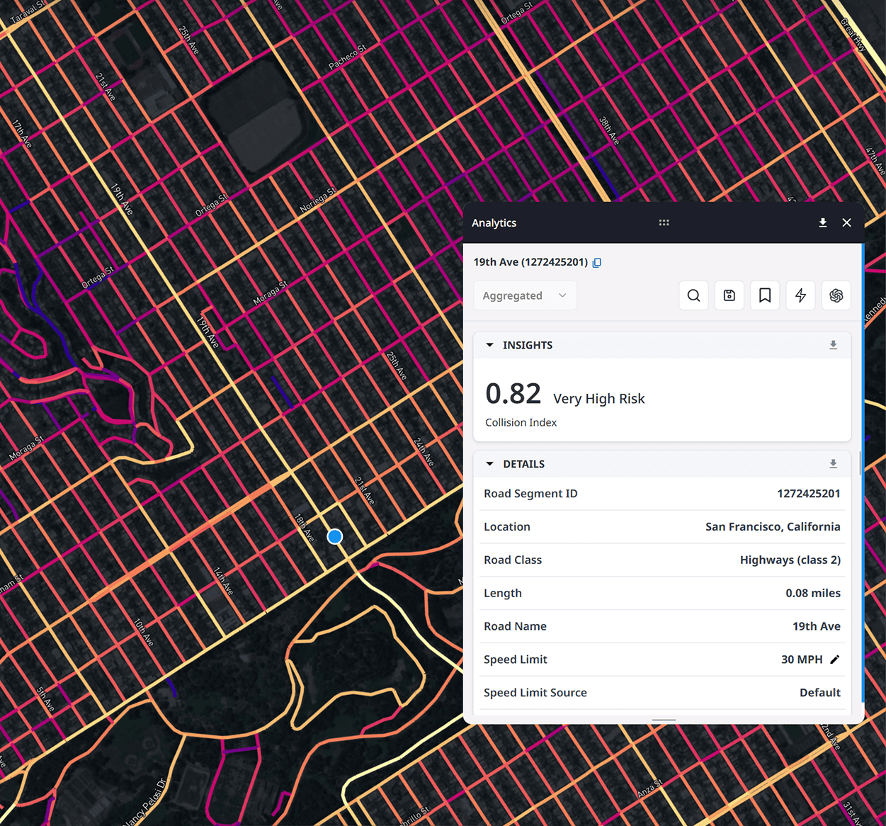This screenshot has height=826, width=886.
Task: Click the 30 MPH speed limit value
Action: [x=802, y=660]
